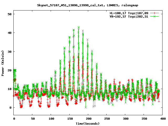Click x-axis tick label 300

126,119
